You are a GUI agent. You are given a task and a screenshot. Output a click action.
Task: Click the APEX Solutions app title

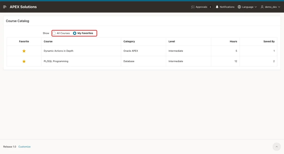point(23,7)
